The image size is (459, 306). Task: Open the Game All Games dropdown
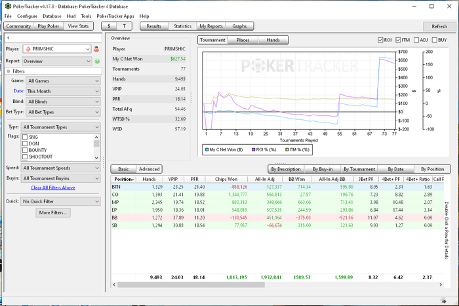point(63,81)
